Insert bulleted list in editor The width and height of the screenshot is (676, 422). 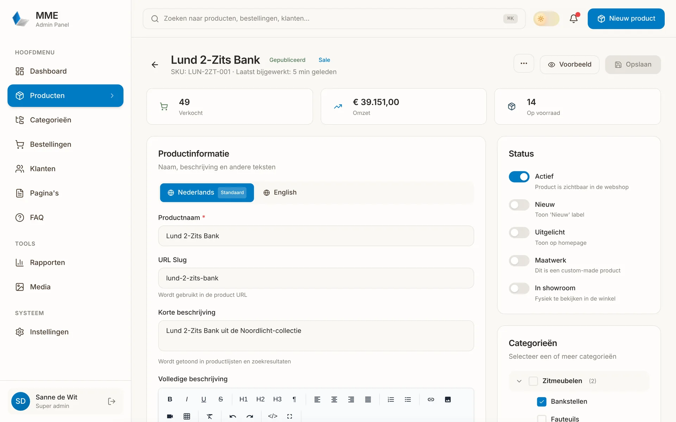[408, 399]
